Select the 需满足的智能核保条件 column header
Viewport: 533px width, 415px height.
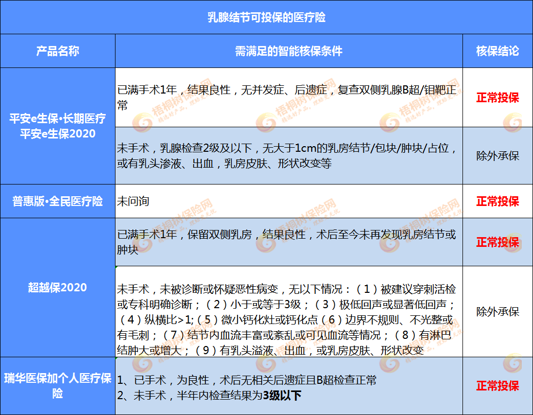[x=289, y=51]
